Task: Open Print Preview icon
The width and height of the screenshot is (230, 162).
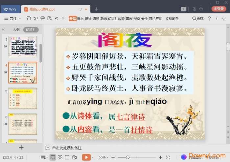Action: point(49,18)
